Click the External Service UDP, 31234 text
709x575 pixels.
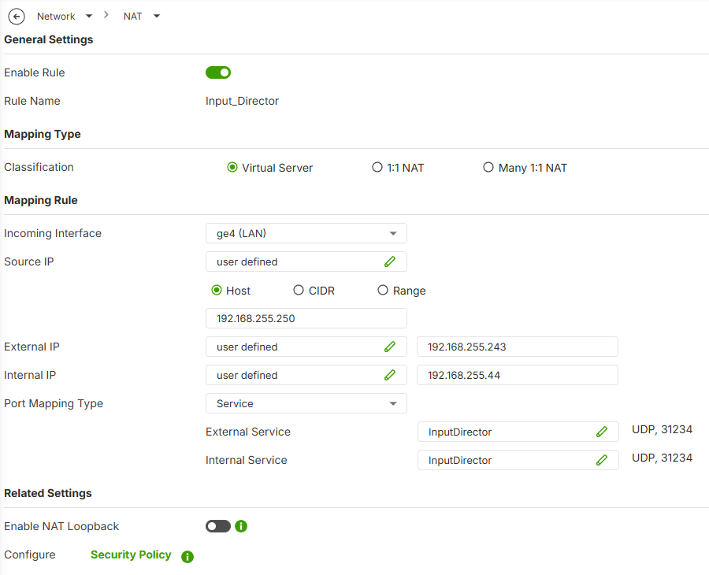662,429
